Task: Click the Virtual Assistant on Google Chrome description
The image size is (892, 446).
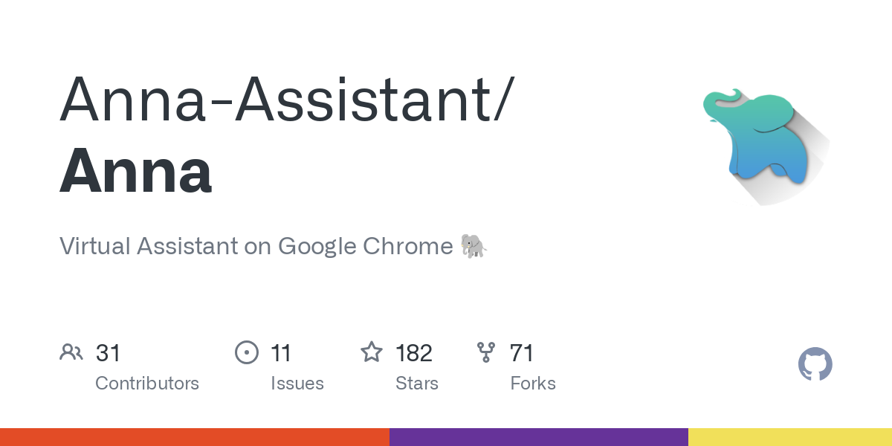Action: [256, 246]
